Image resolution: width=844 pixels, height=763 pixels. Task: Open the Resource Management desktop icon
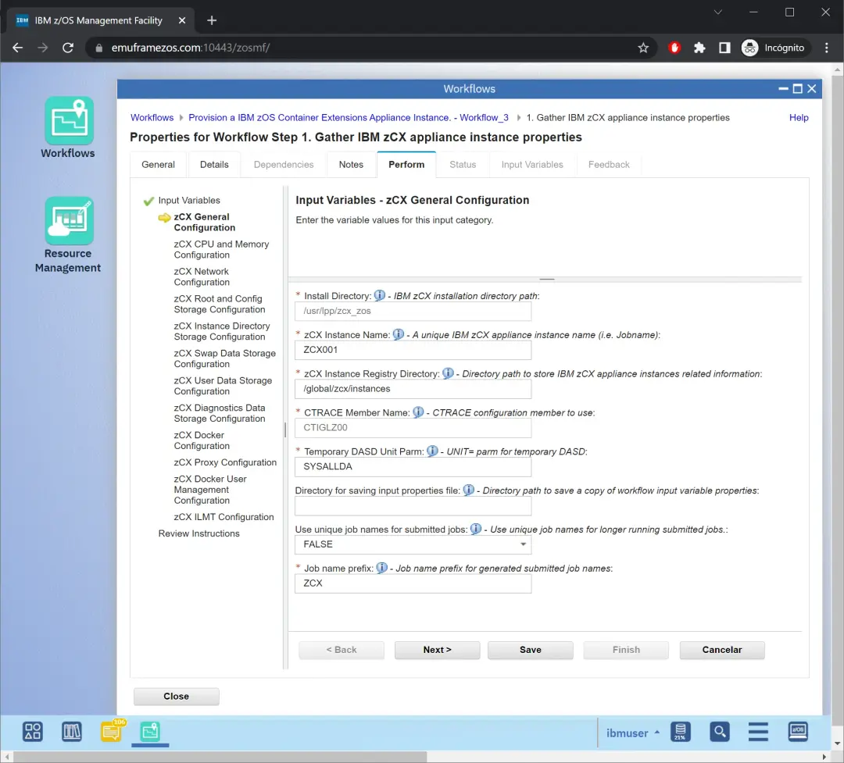click(68, 235)
